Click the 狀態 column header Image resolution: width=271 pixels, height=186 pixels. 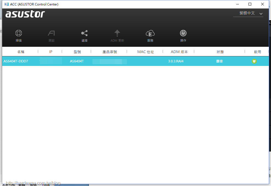pyautogui.click(x=220, y=52)
